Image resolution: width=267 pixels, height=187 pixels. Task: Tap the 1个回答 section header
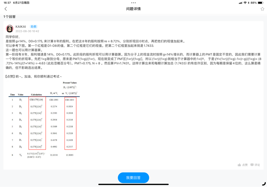pyautogui.click(x=9, y=17)
